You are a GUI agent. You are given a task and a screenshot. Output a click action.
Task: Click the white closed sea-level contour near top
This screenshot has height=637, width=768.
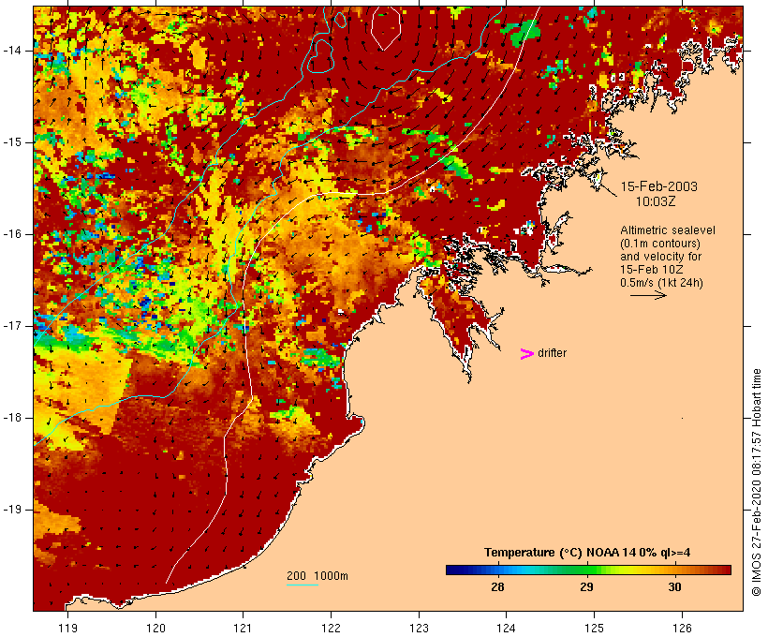[386, 28]
